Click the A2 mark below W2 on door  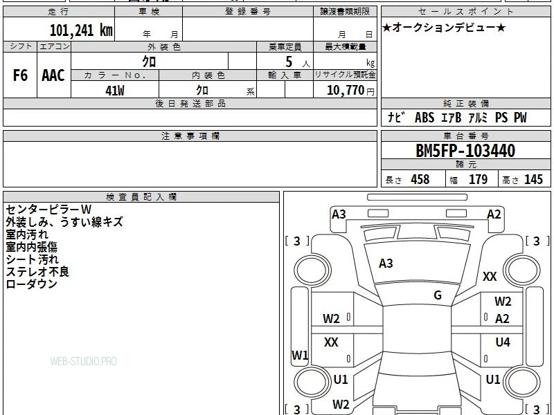coord(502,319)
